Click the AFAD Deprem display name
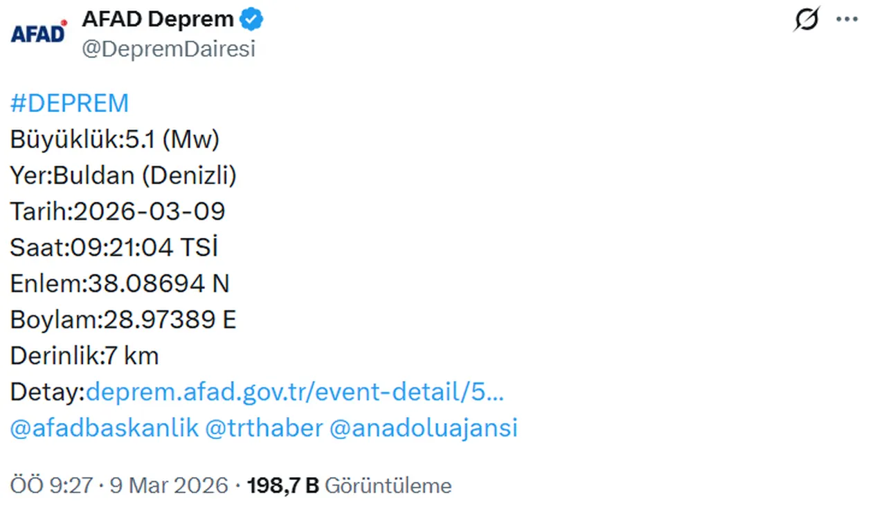This screenshot has height=511, width=886. (x=158, y=19)
